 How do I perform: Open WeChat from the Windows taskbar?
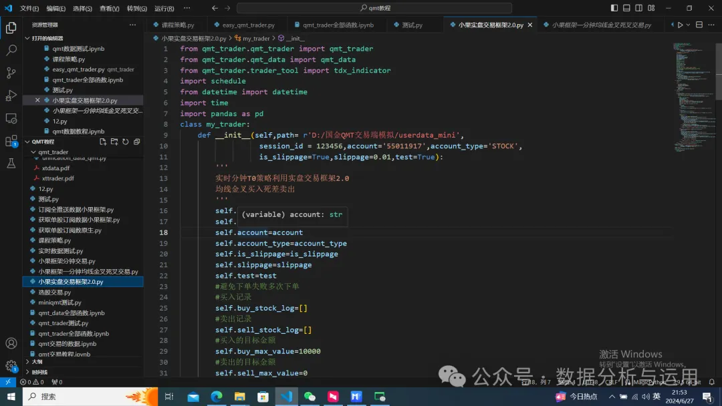(310, 397)
